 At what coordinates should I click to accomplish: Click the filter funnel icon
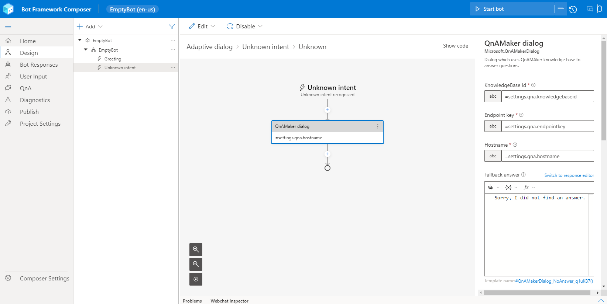172,27
